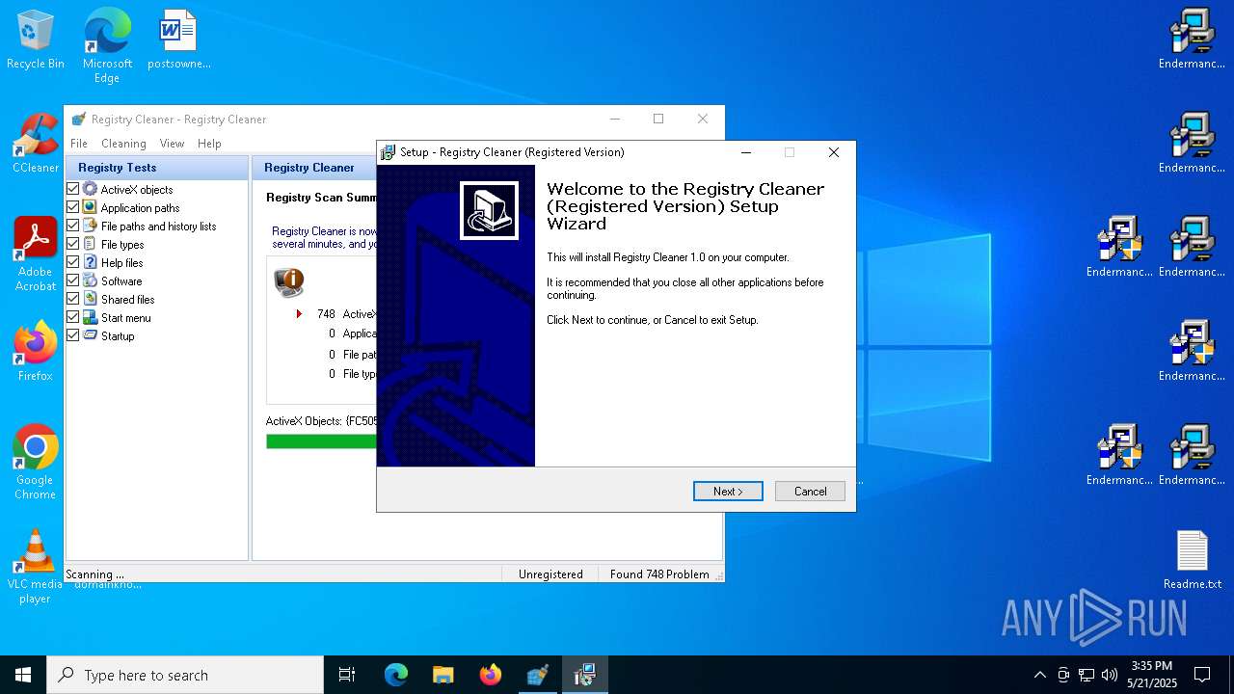This screenshot has height=694, width=1234.
Task: Click the Startup item icon
Action: (90, 335)
